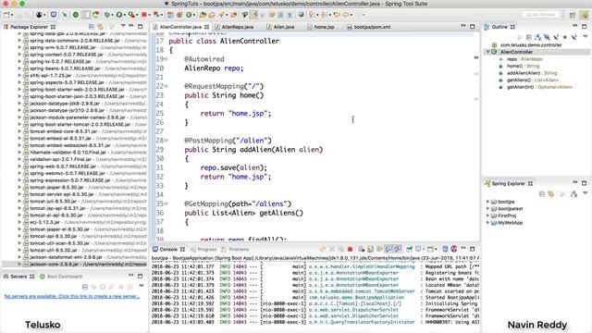Maximize the Outline view

pyautogui.click(x=584, y=27)
